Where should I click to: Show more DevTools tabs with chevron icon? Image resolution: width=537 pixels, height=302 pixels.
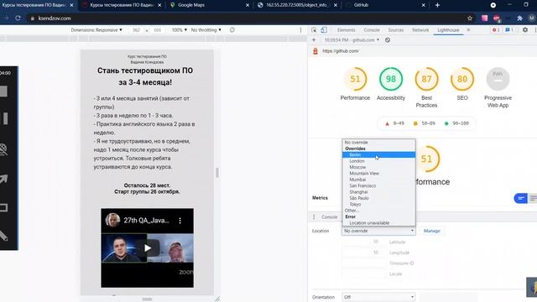click(468, 30)
